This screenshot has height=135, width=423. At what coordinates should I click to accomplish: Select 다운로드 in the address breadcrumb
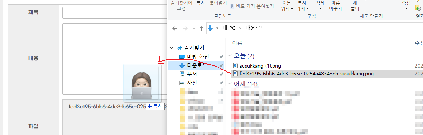click(255, 28)
